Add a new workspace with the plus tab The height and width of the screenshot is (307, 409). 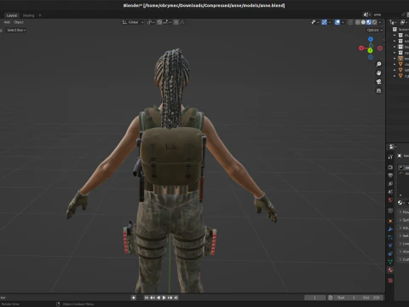pos(40,15)
